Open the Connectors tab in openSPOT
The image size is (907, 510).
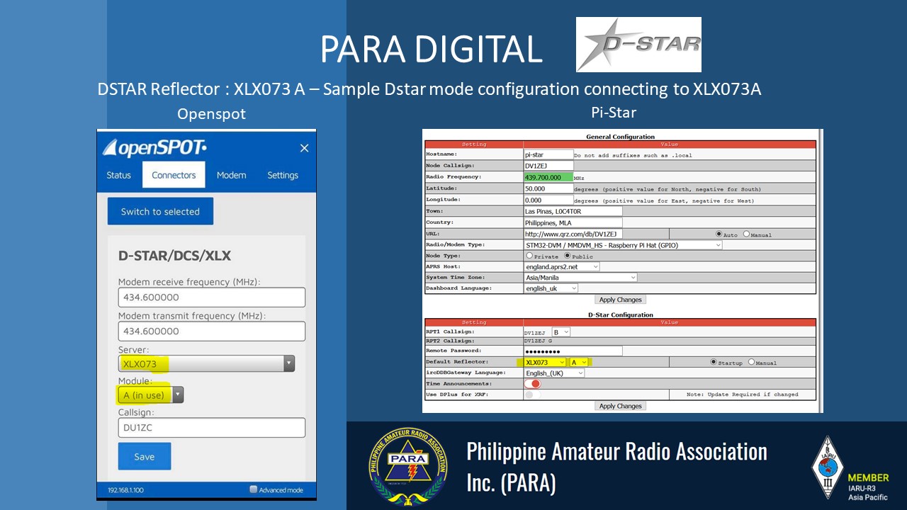174,175
